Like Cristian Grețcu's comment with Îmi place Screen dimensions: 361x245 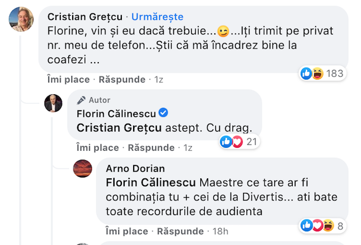click(68, 80)
